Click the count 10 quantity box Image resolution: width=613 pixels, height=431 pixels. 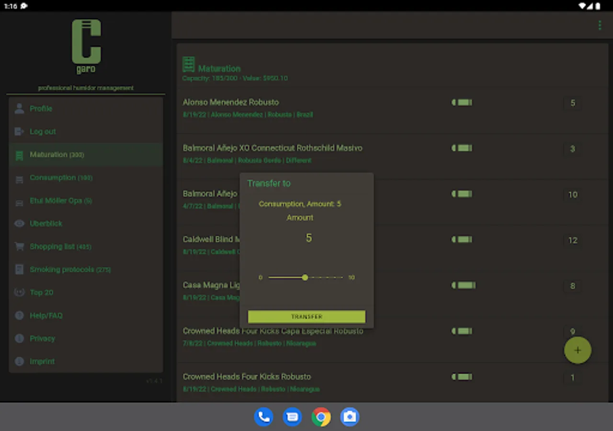pos(573,194)
